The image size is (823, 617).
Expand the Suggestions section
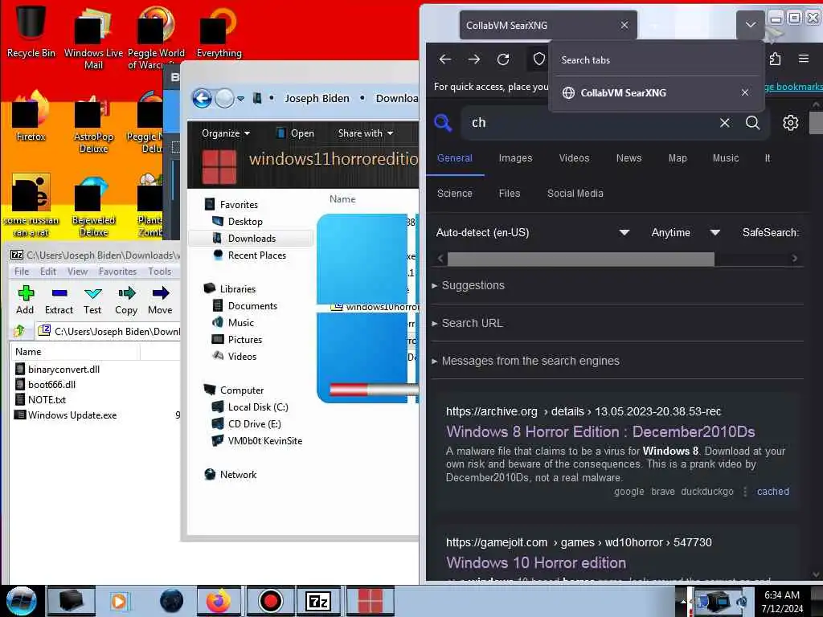468,285
